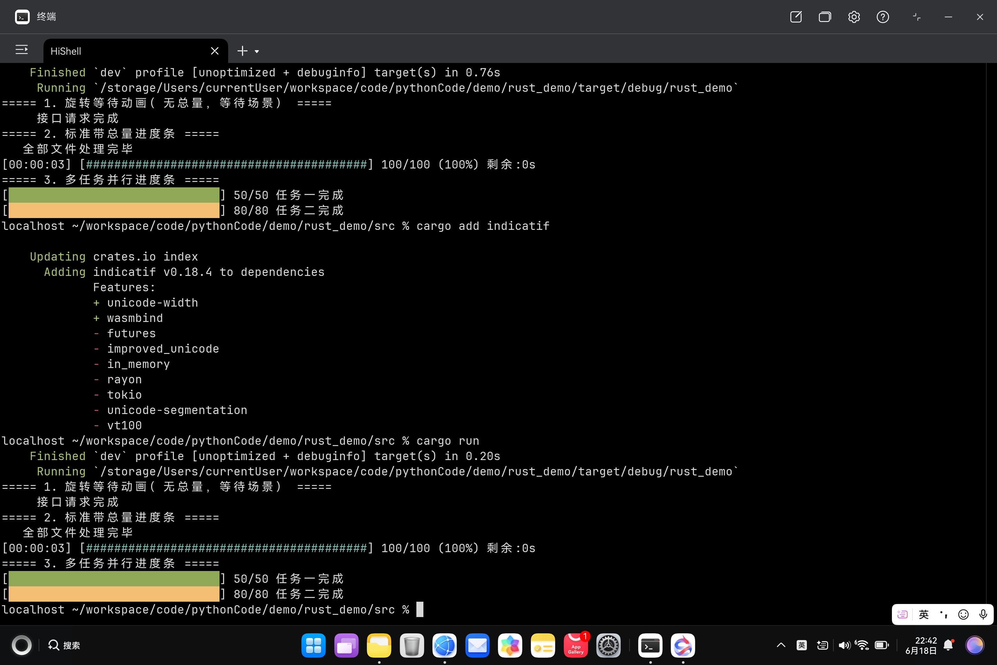Open search (搜索) in taskbar
The image size is (997, 665).
pos(64,645)
